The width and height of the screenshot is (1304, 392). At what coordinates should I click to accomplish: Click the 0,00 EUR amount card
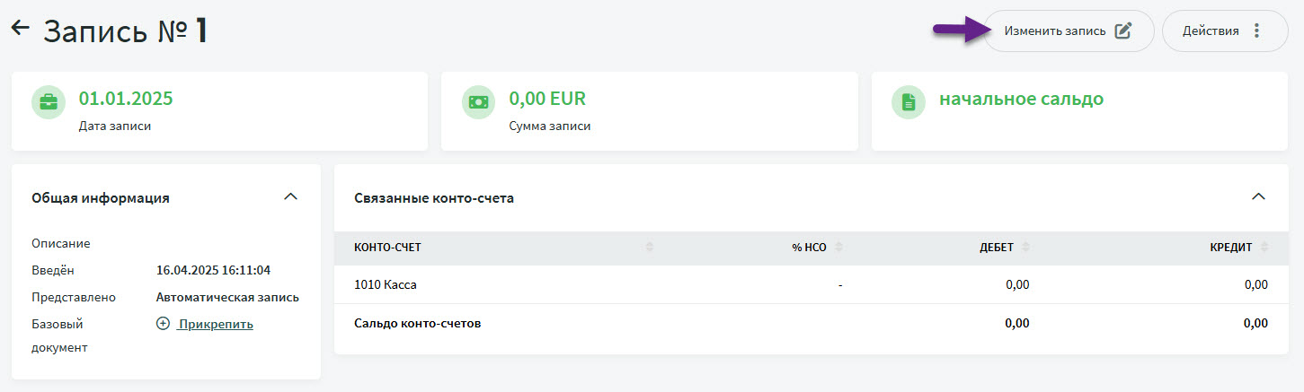(x=649, y=111)
